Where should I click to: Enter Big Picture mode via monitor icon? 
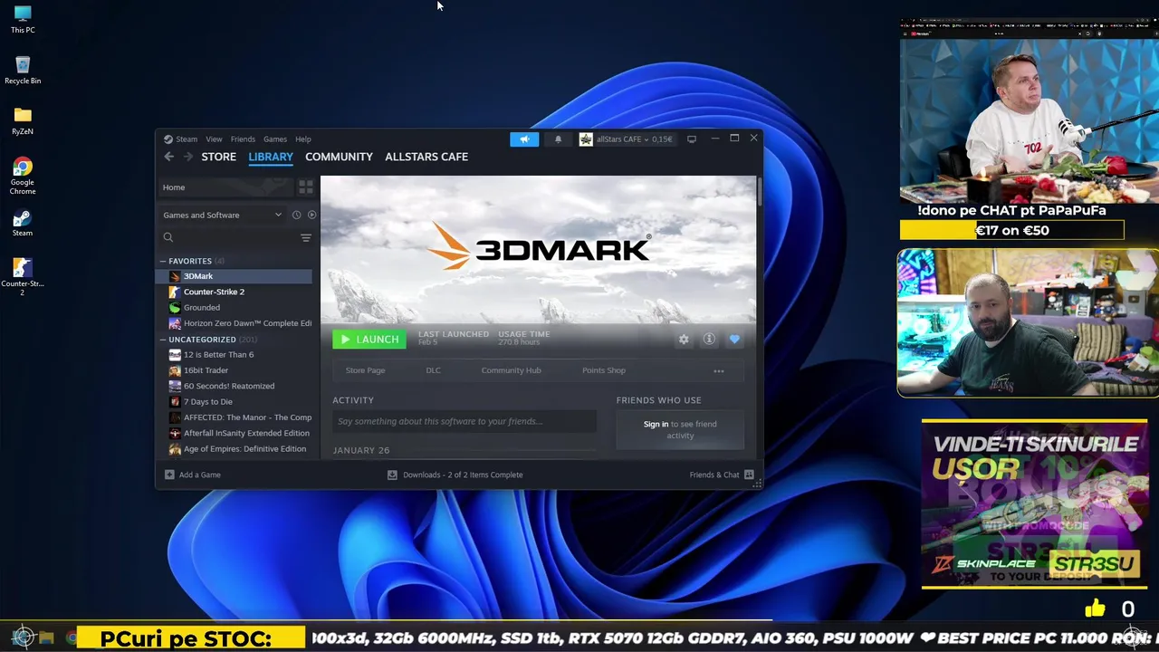coord(692,139)
